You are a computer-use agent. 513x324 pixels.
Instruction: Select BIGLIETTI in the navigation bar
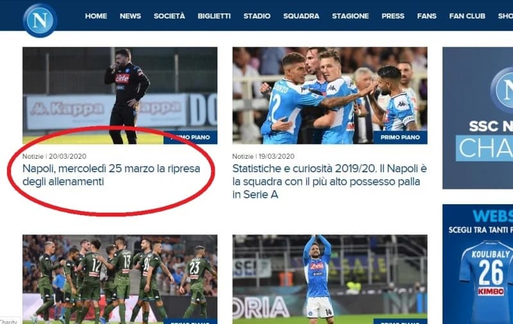(x=214, y=16)
